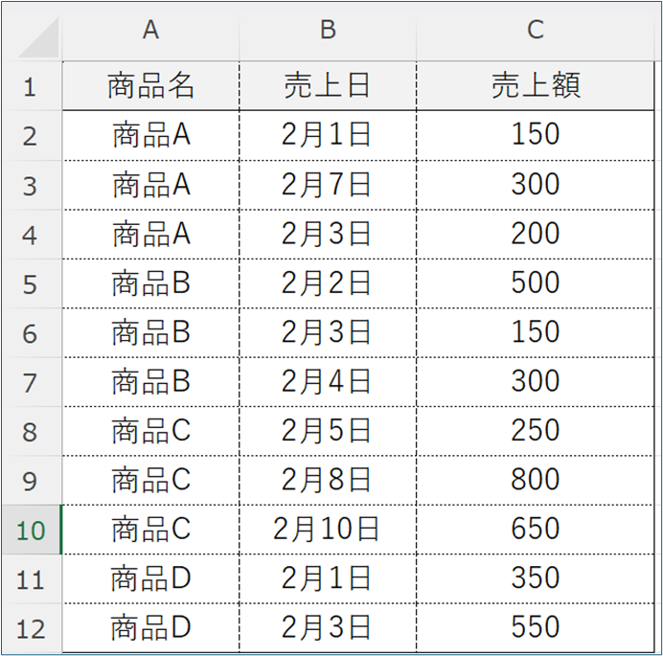Click the 商品名 header cell
The width and height of the screenshot is (663, 656).
coord(150,86)
